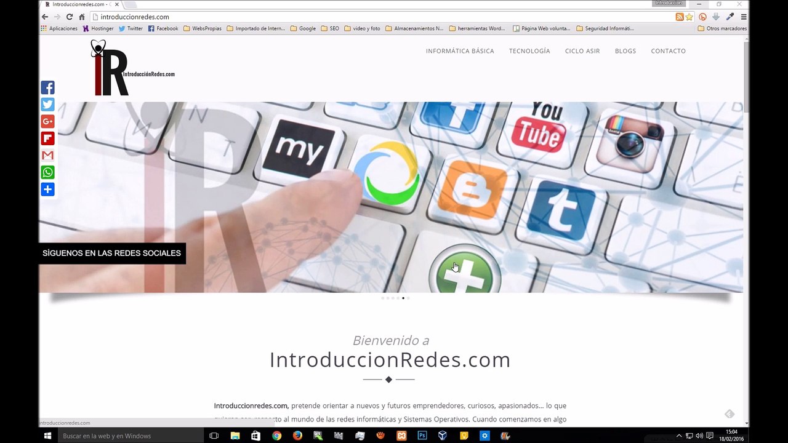Viewport: 788px width, 443px height.
Task: Open Action Center notifications icon
Action: point(710,436)
